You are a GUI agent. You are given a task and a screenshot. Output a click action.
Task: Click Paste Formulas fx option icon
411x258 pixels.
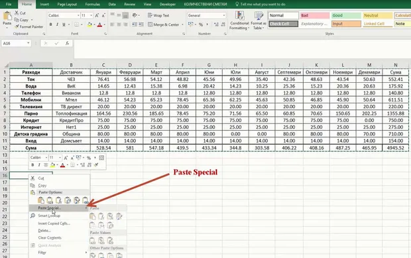coord(58,200)
